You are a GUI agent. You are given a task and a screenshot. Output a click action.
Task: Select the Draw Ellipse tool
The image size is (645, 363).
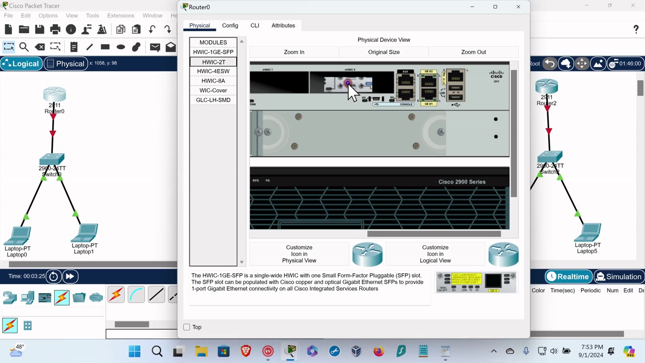(120, 47)
